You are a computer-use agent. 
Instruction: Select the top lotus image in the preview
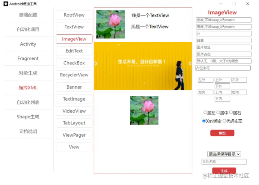point(111,24)
